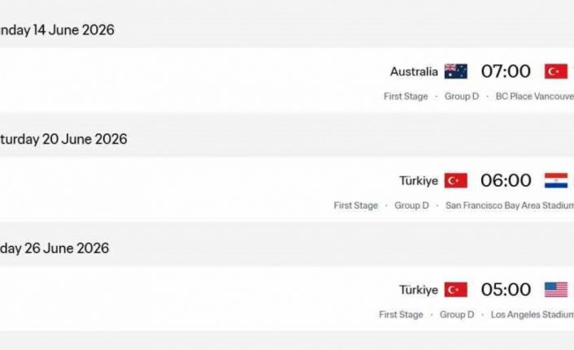The image size is (574, 350).
Task: Click the San Francisco Bay Area Stadium venue
Action: pyautogui.click(x=510, y=205)
